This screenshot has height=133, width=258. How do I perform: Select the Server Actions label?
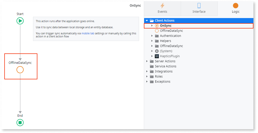pos(165,61)
